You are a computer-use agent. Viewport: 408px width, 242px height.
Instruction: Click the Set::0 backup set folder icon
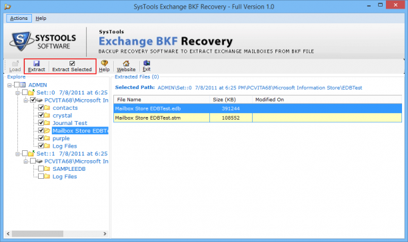click(31, 92)
